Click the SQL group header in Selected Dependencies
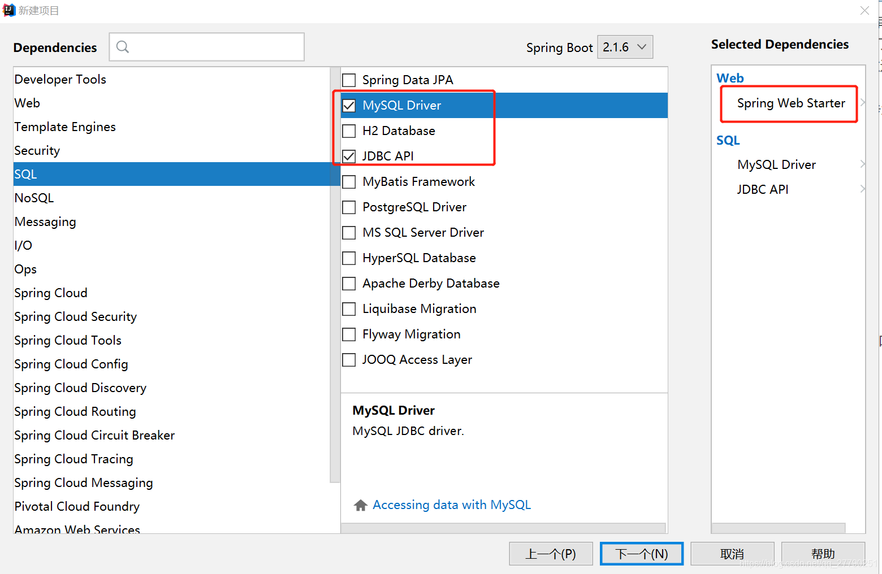Image resolution: width=882 pixels, height=574 pixels. tap(728, 140)
